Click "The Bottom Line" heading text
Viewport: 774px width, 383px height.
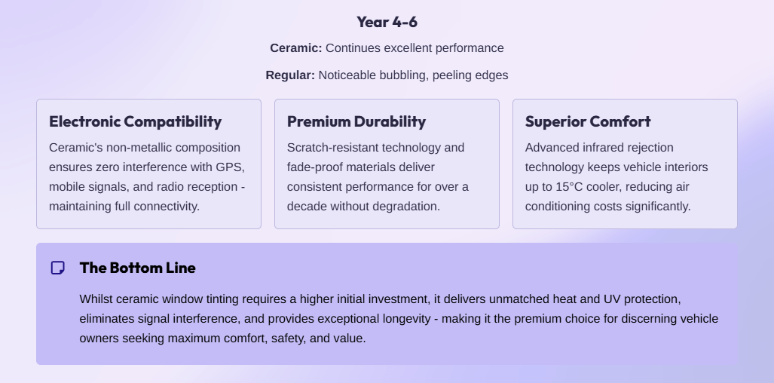click(x=137, y=268)
